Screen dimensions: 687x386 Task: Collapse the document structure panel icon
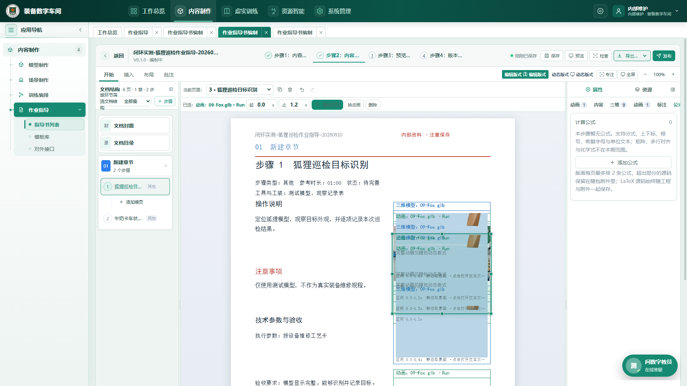[171, 89]
